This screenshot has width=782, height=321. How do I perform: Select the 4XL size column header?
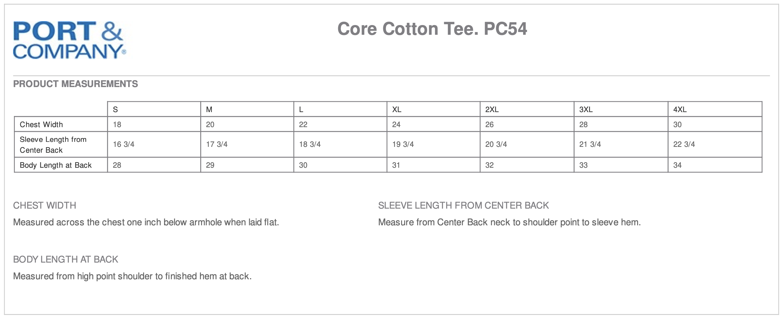(680, 109)
